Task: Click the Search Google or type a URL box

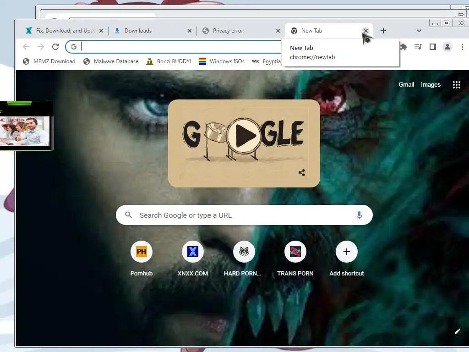Action: coord(244,215)
